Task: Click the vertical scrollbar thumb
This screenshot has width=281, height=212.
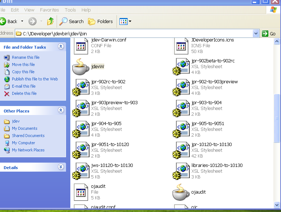Action: tap(277, 118)
